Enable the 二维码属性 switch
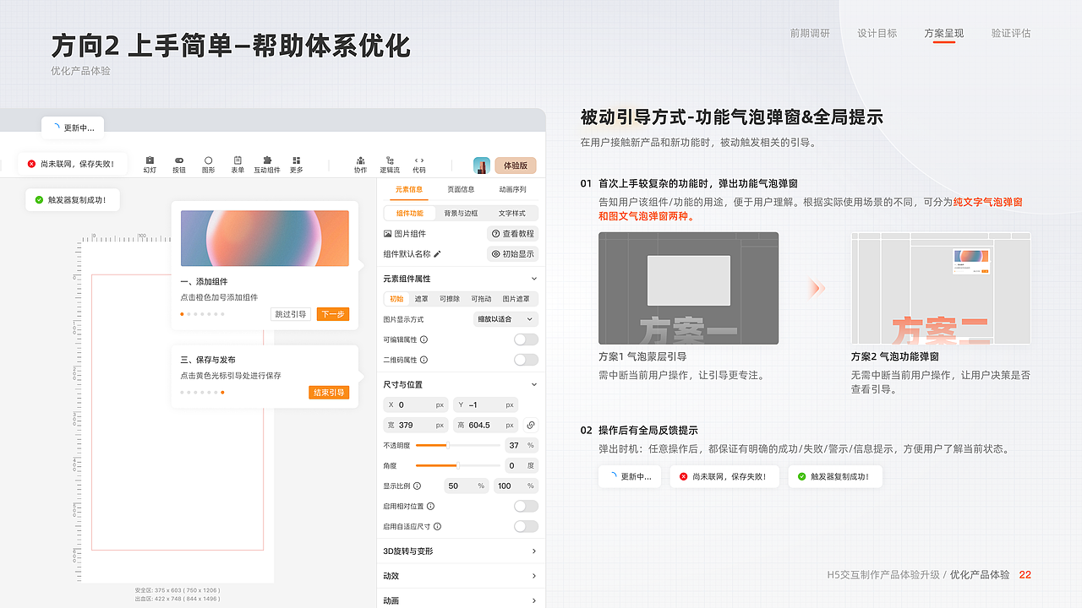This screenshot has height=608, width=1082. pos(526,359)
